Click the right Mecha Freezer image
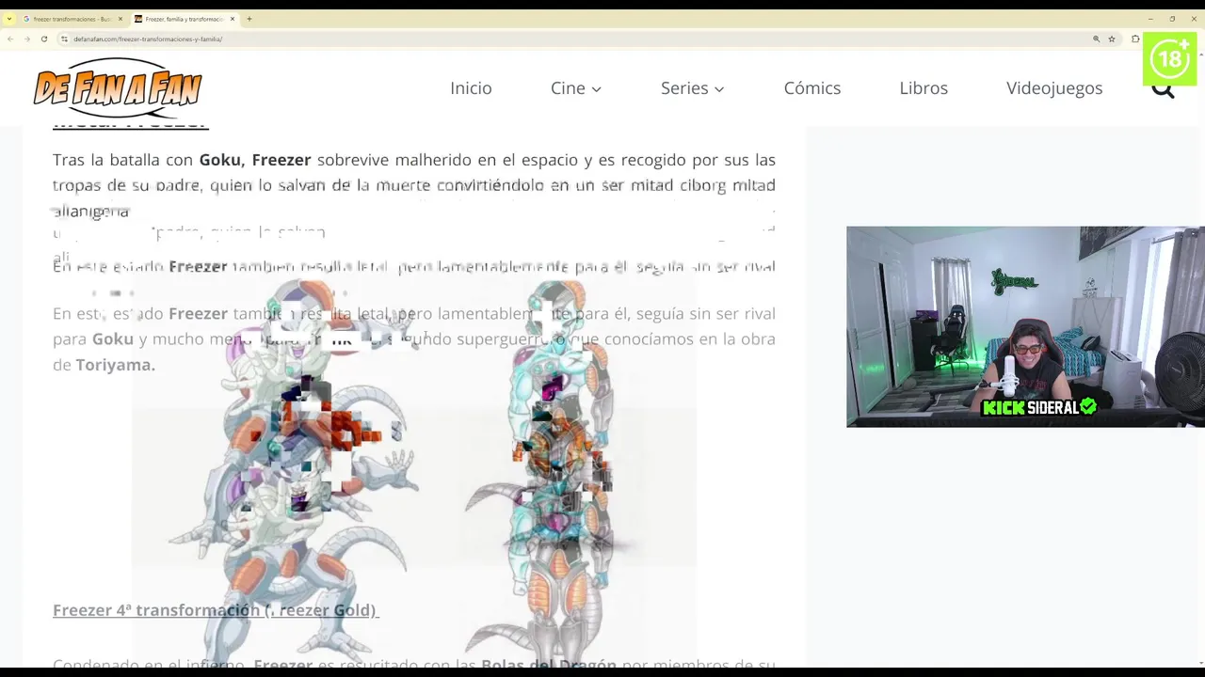 (x=560, y=470)
